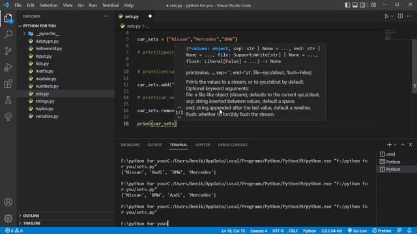417x234 pixels.
Task: Open the run button dropdown arrow
Action: click(x=392, y=16)
